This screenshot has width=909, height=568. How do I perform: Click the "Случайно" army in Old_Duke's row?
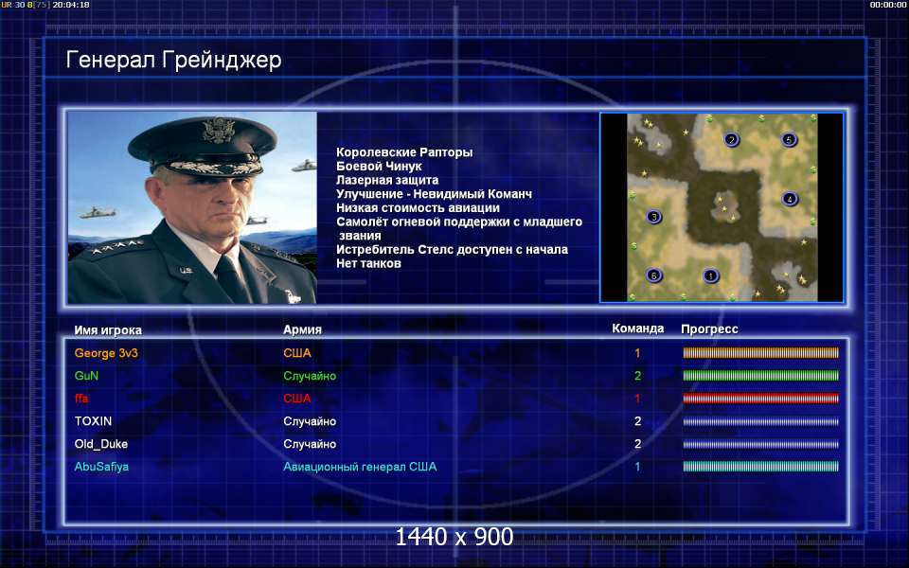click(x=310, y=444)
